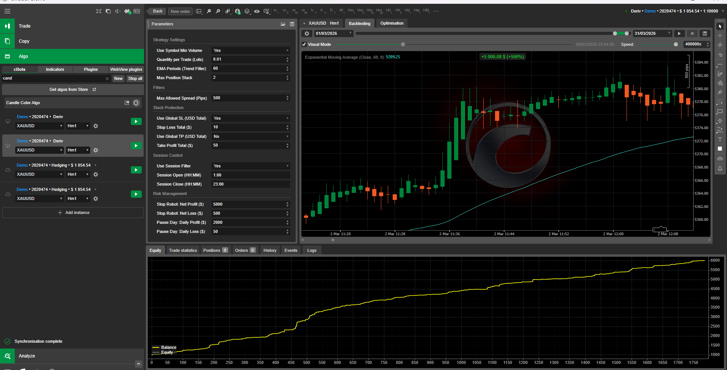Click the camera screenshot icon
The width and height of the screenshot is (727, 370).
719,159
